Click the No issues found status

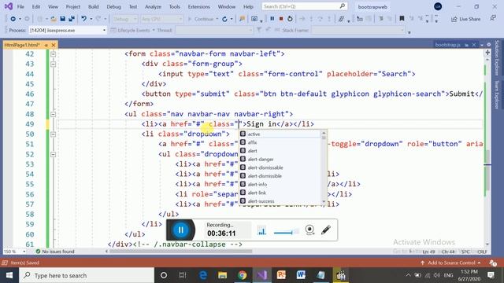pyautogui.click(x=55, y=252)
